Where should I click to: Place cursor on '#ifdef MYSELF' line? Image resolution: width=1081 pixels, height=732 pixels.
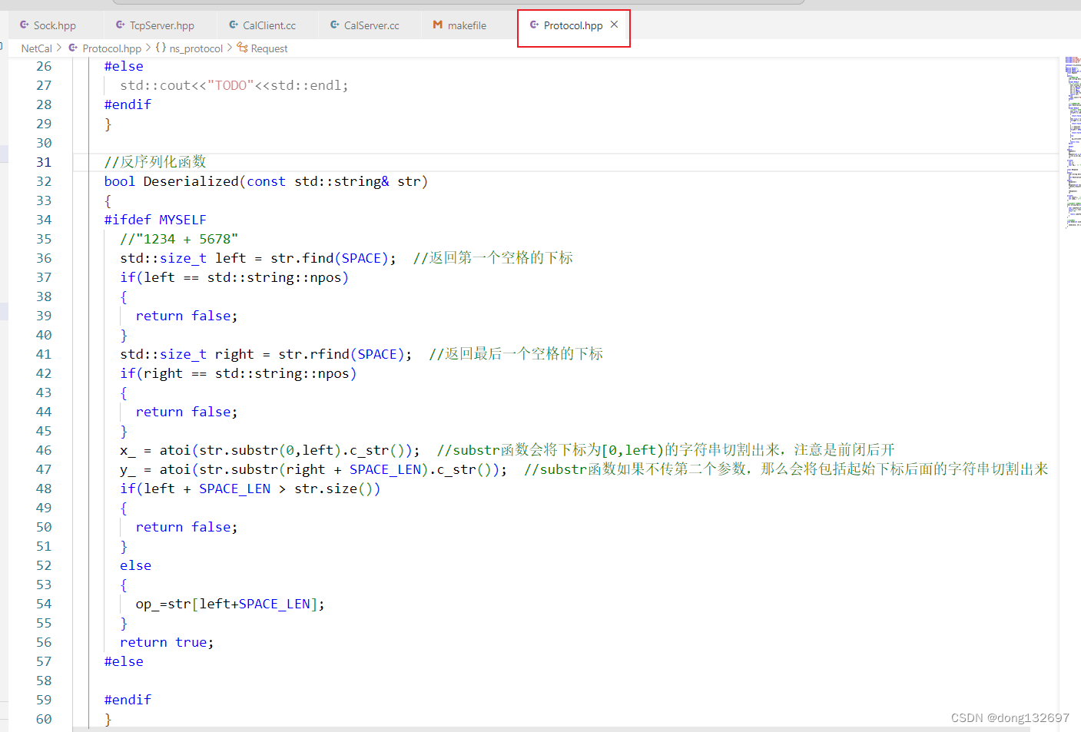coord(155,220)
